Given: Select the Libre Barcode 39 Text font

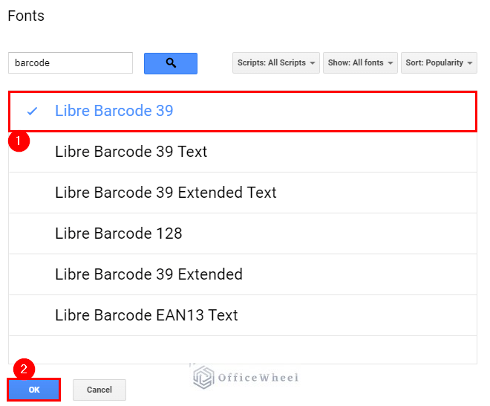Looking at the screenshot, I should coord(243,152).
